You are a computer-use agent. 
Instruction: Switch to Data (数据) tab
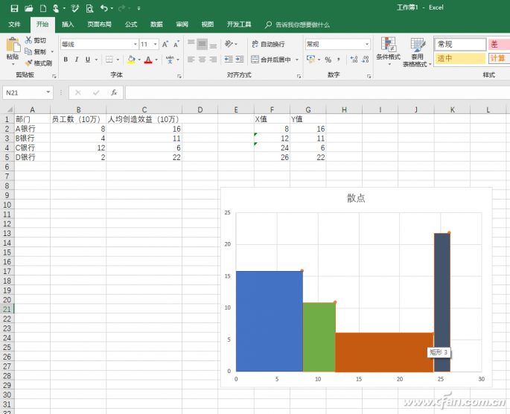(156, 25)
